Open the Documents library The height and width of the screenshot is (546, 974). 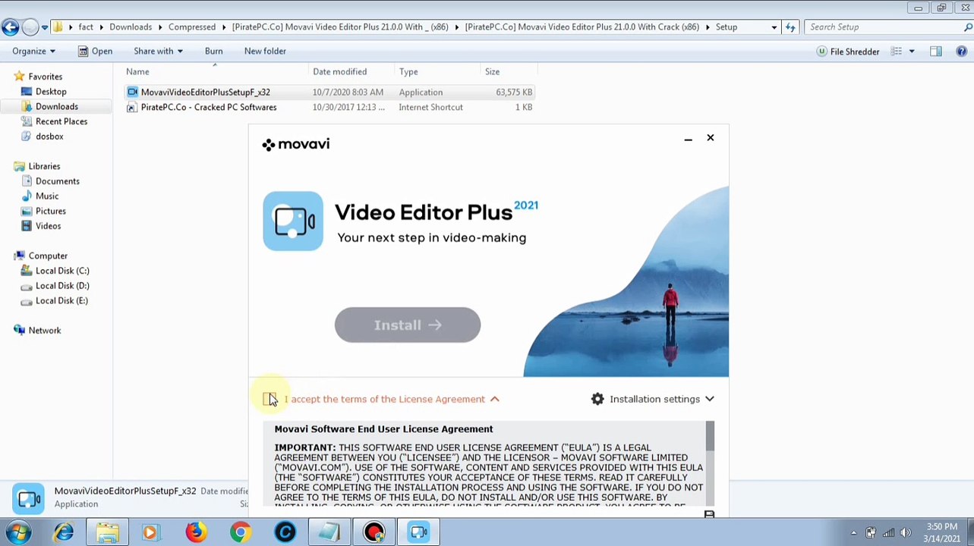pyautogui.click(x=58, y=181)
